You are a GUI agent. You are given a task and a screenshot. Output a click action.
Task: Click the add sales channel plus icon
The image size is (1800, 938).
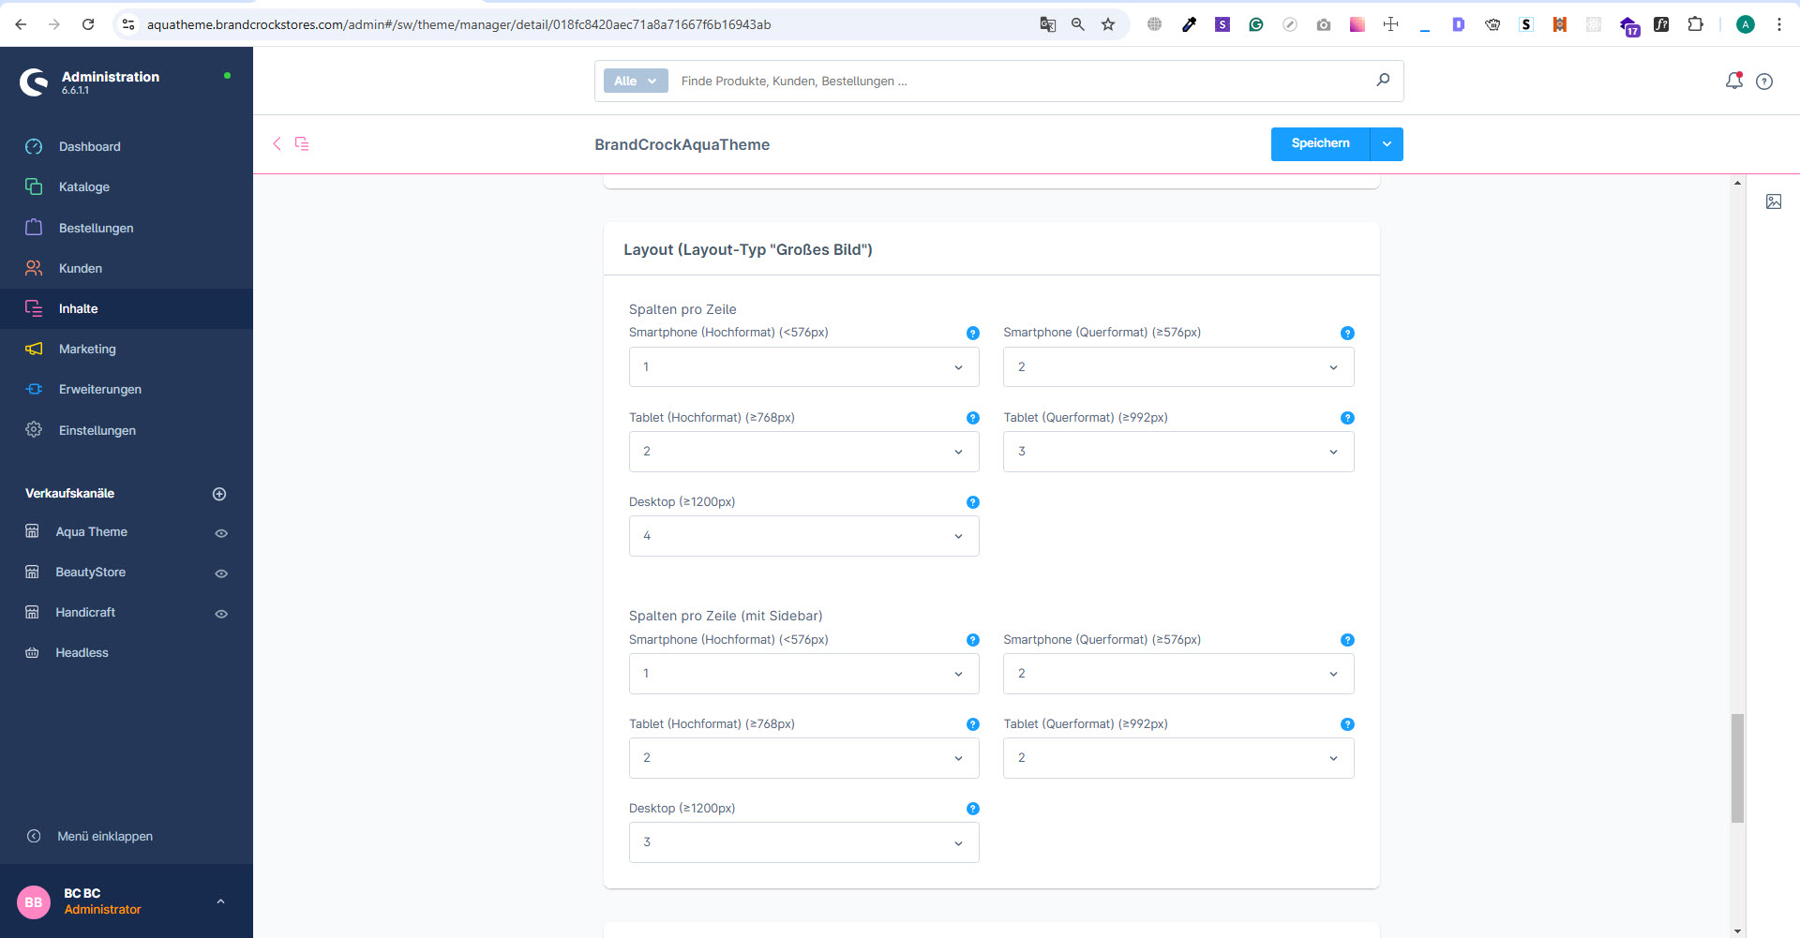[219, 494]
